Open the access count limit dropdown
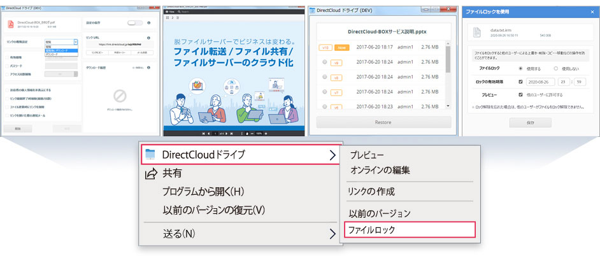Viewport: 600px width, 256px height. 61,75
